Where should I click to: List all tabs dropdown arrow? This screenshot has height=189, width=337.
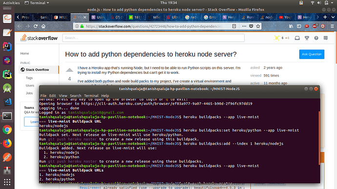click(x=333, y=17)
